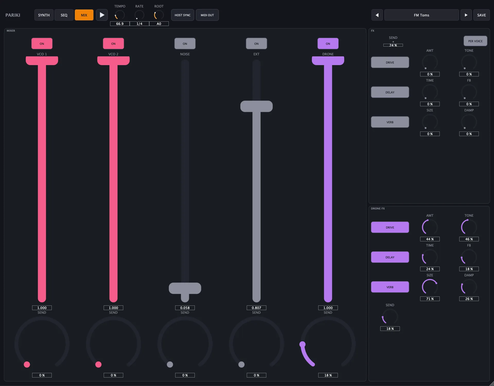Click the FX SEND 24 % value
This screenshot has height=386, width=494.
tap(393, 45)
